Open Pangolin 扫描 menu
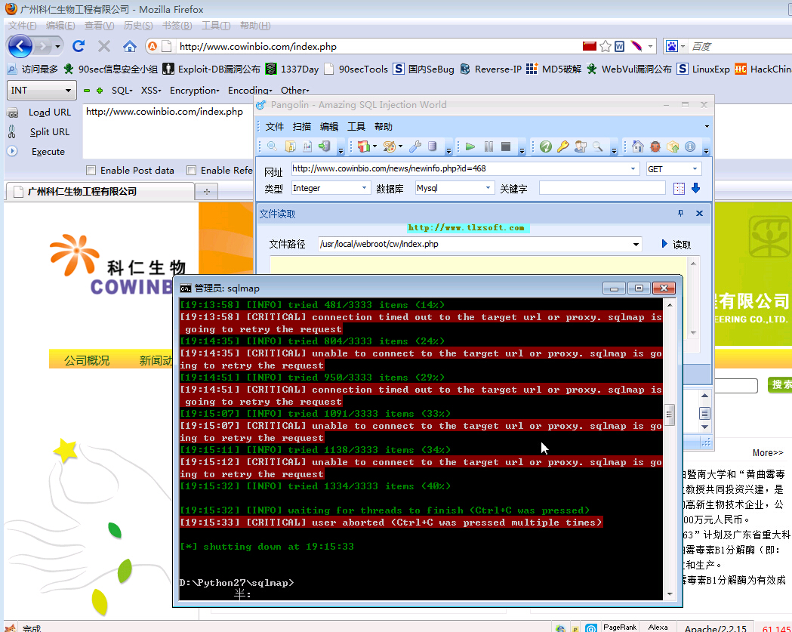The width and height of the screenshot is (792, 632). coord(302,126)
